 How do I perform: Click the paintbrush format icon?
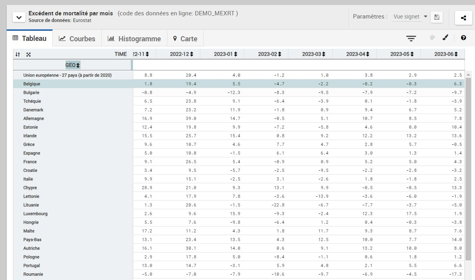point(445,38)
